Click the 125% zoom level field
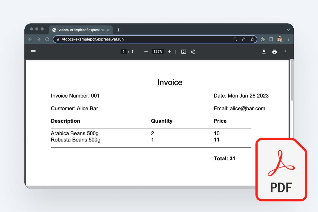 pyautogui.click(x=158, y=52)
